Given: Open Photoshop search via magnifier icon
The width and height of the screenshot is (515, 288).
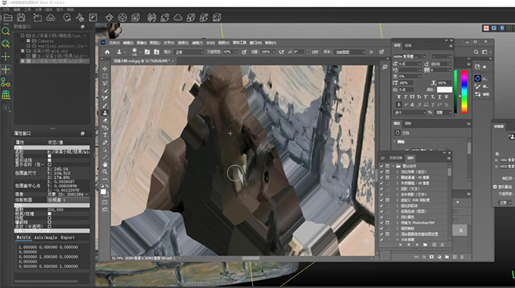Looking at the screenshot, I should [x=476, y=52].
